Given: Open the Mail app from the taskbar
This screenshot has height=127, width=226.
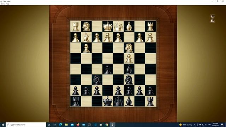Looking at the screenshot, I should (72, 125).
